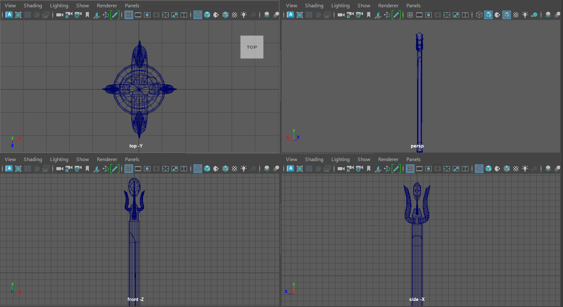563x307 pixels.
Task: Click the TOP view cube face
Action: 252,47
